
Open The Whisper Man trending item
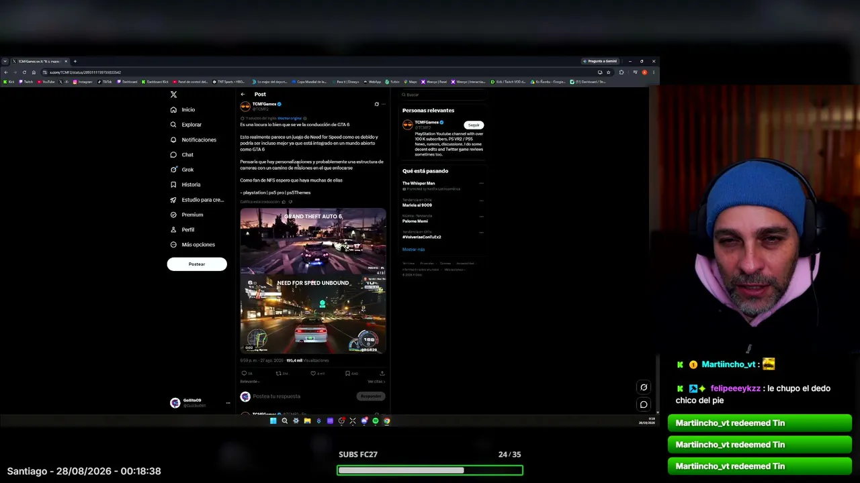[x=419, y=183]
